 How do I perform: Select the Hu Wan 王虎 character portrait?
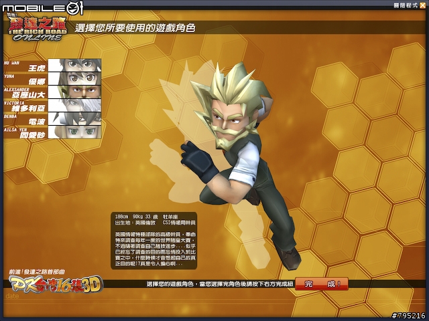[x=74, y=66]
